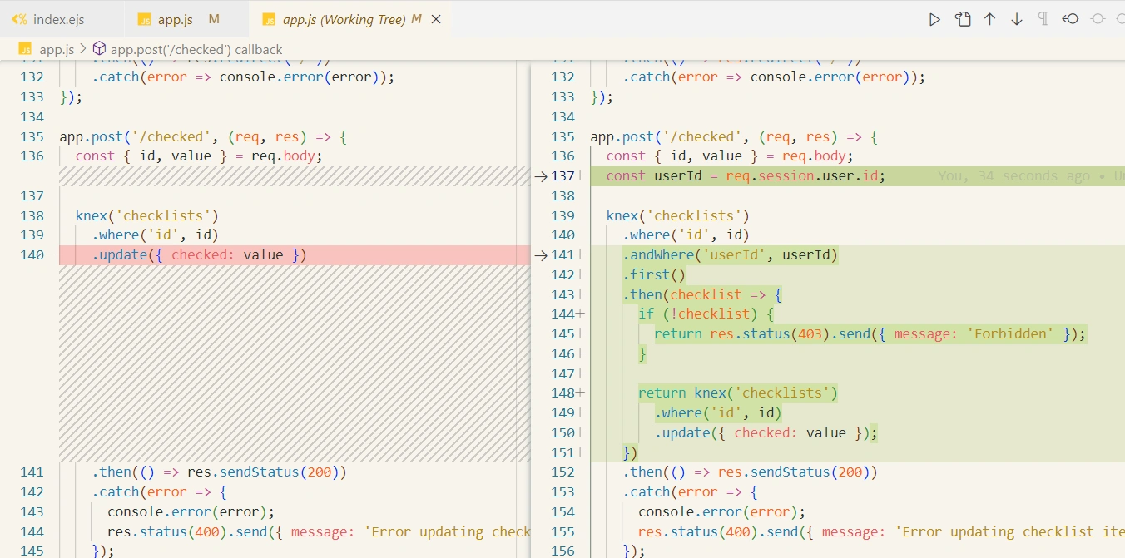Click the JS icon on the second tab

(x=145, y=19)
